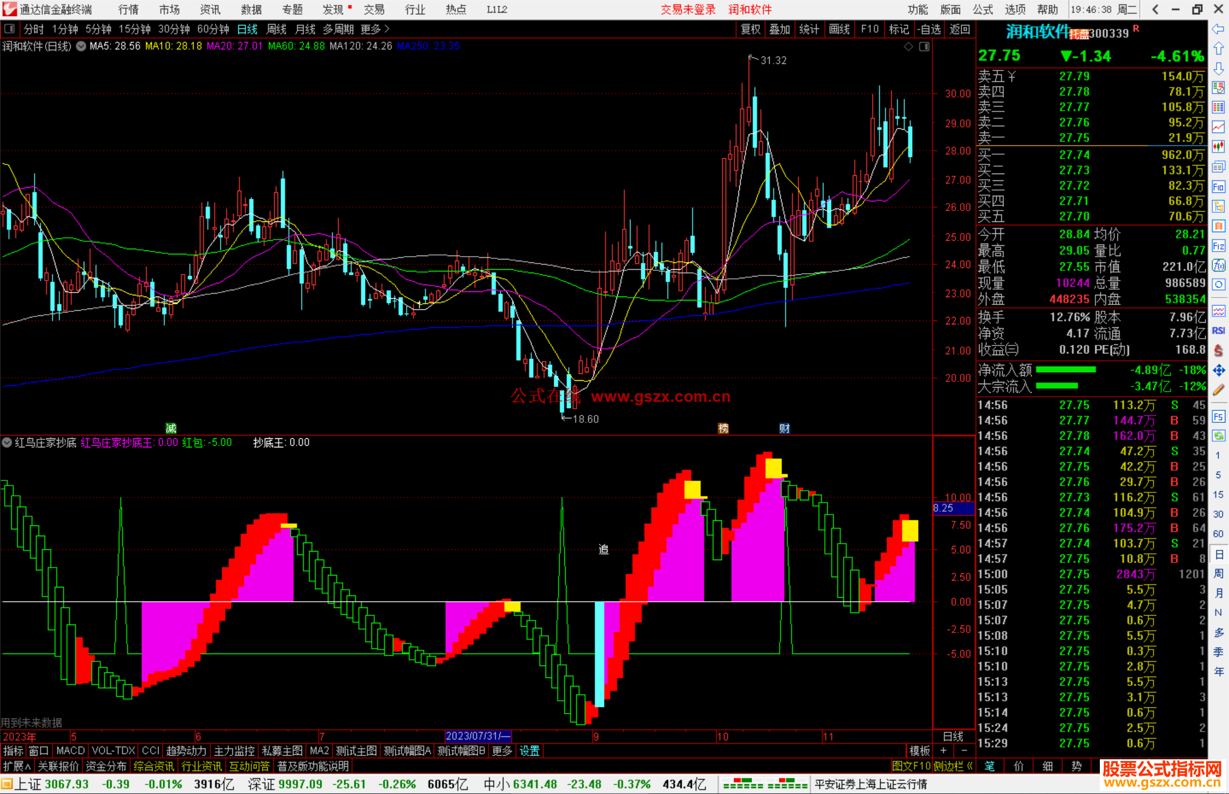Click the RSI indicator sidebar icon
Screen dimensions: 1229x794
[x=1218, y=331]
